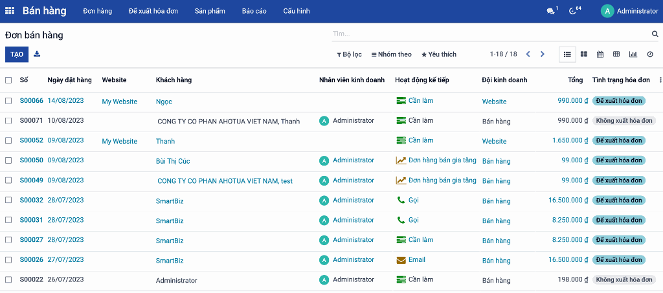This screenshot has height=293, width=663.
Task: Open the Nhóm theo group-by dropdown
Action: coord(392,54)
